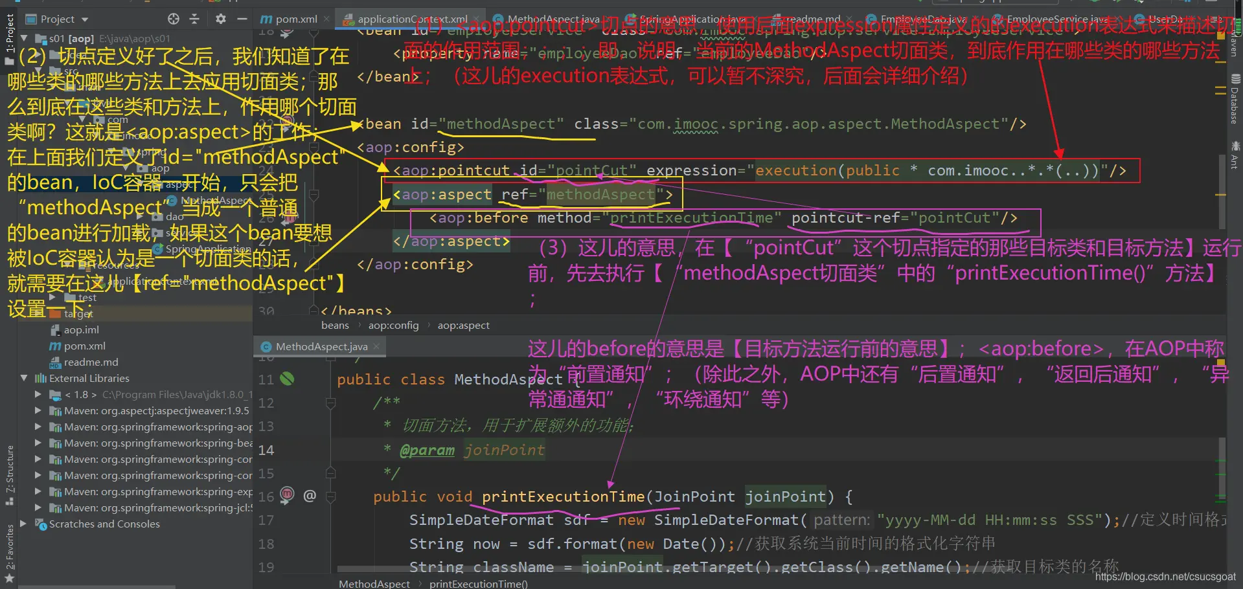The image size is (1243, 589).
Task: Select readme.md in the project tree
Action: tap(91, 362)
